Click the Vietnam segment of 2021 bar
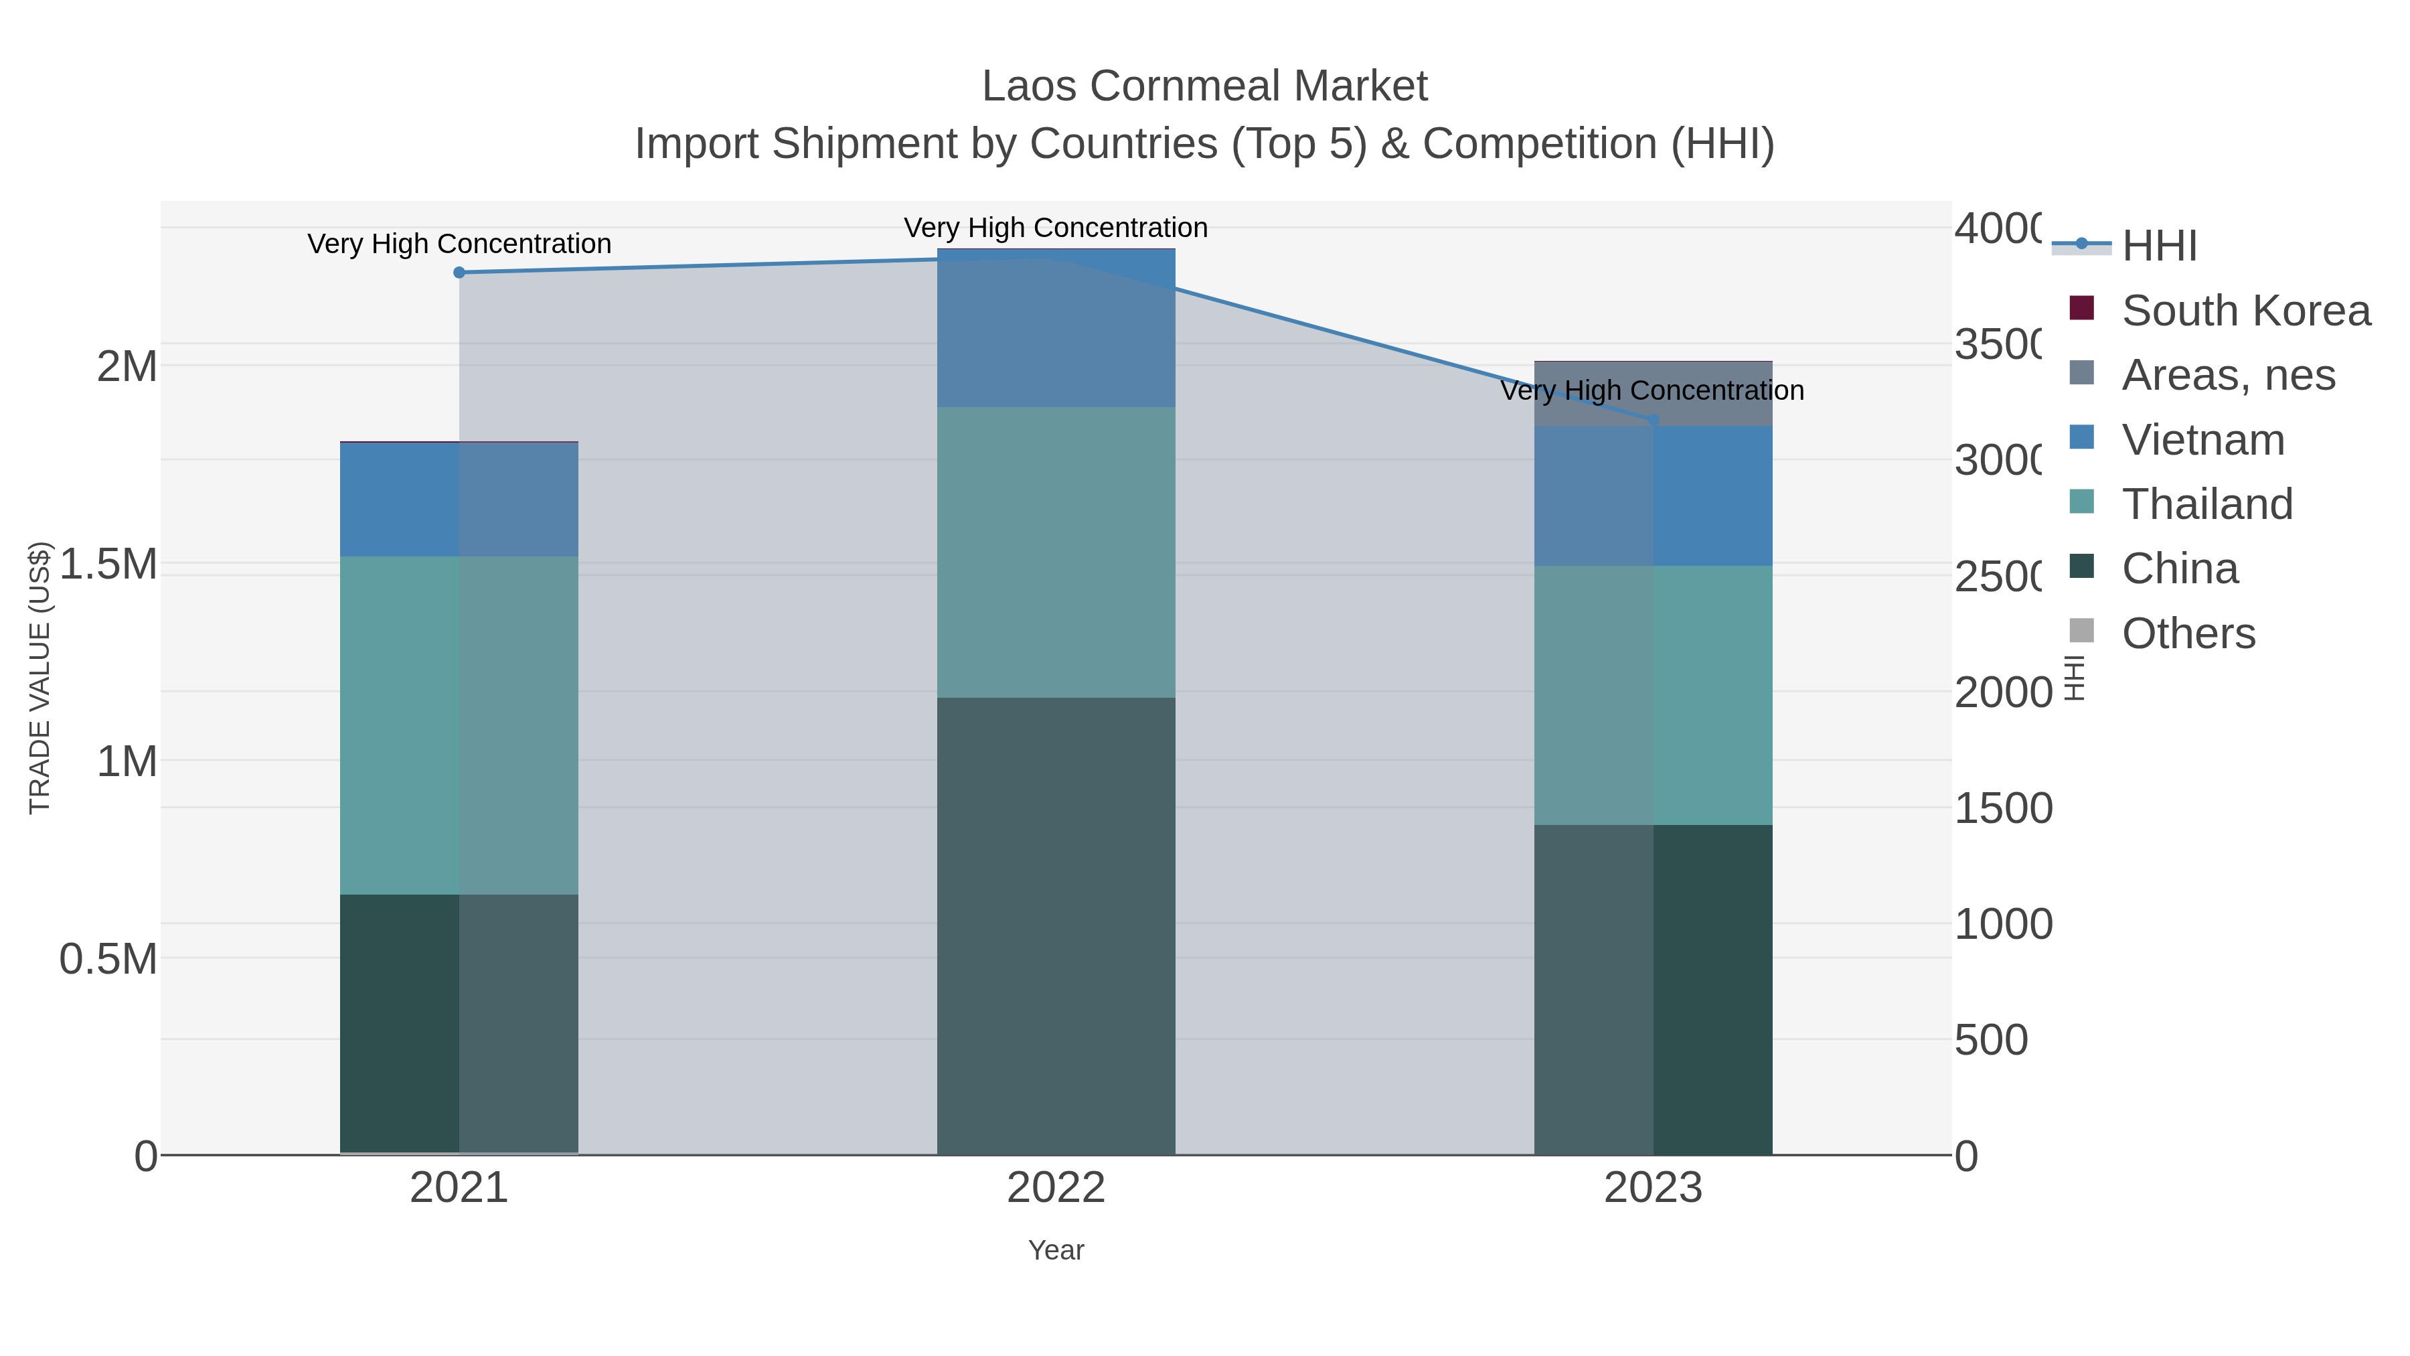Screen dimensions: 2410x1356 click(459, 500)
